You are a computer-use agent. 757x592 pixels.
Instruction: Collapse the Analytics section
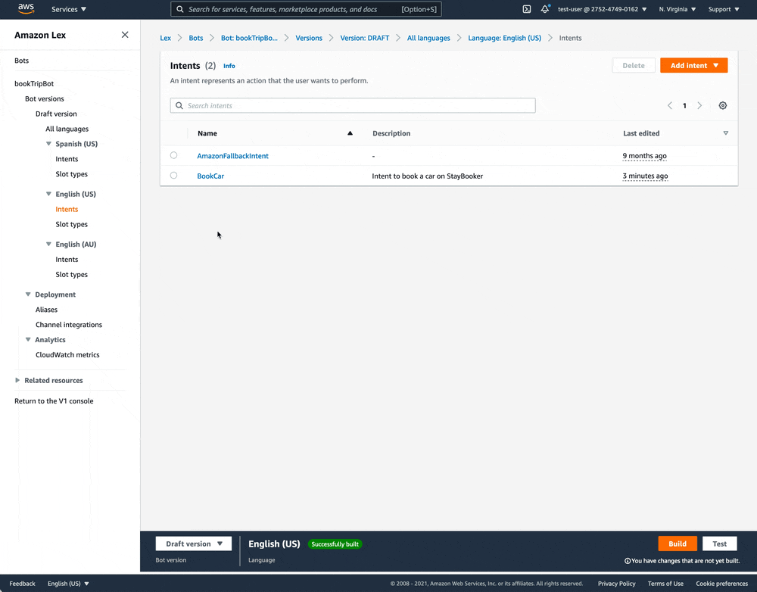[x=28, y=339]
